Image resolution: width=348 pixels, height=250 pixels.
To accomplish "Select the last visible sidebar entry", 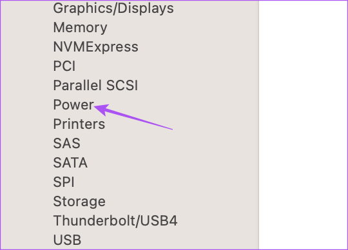I will coord(67,240).
